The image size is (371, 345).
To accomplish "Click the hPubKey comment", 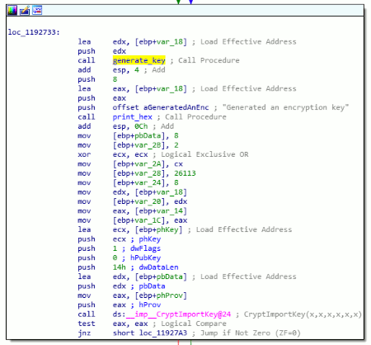I will click(145, 258).
